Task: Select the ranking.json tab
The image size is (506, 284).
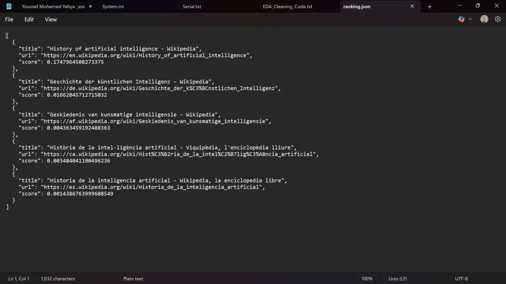Action: click(357, 7)
